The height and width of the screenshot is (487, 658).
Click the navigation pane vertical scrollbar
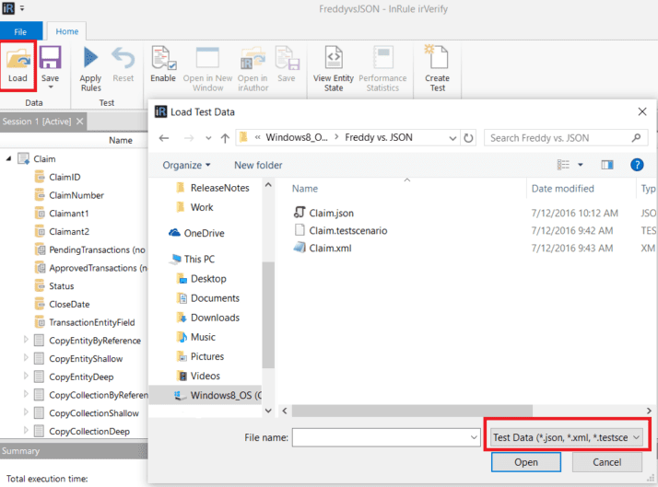[268, 314]
